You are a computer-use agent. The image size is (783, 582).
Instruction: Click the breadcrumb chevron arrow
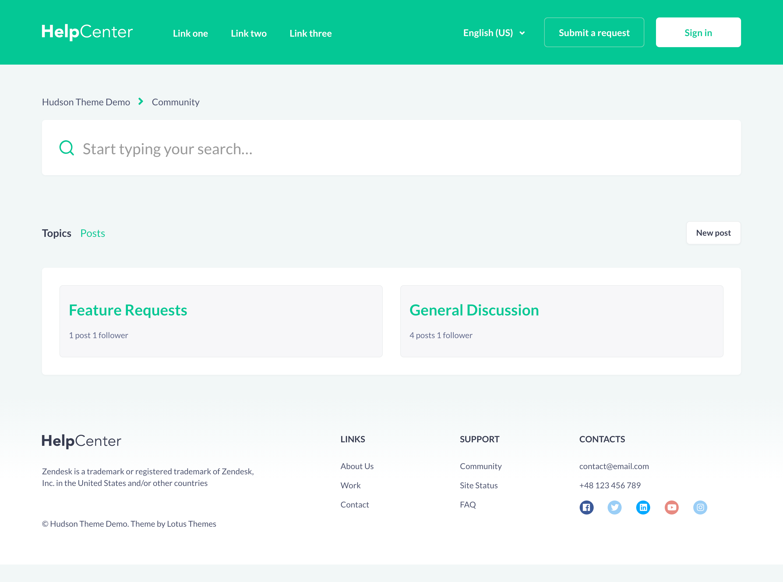141,102
